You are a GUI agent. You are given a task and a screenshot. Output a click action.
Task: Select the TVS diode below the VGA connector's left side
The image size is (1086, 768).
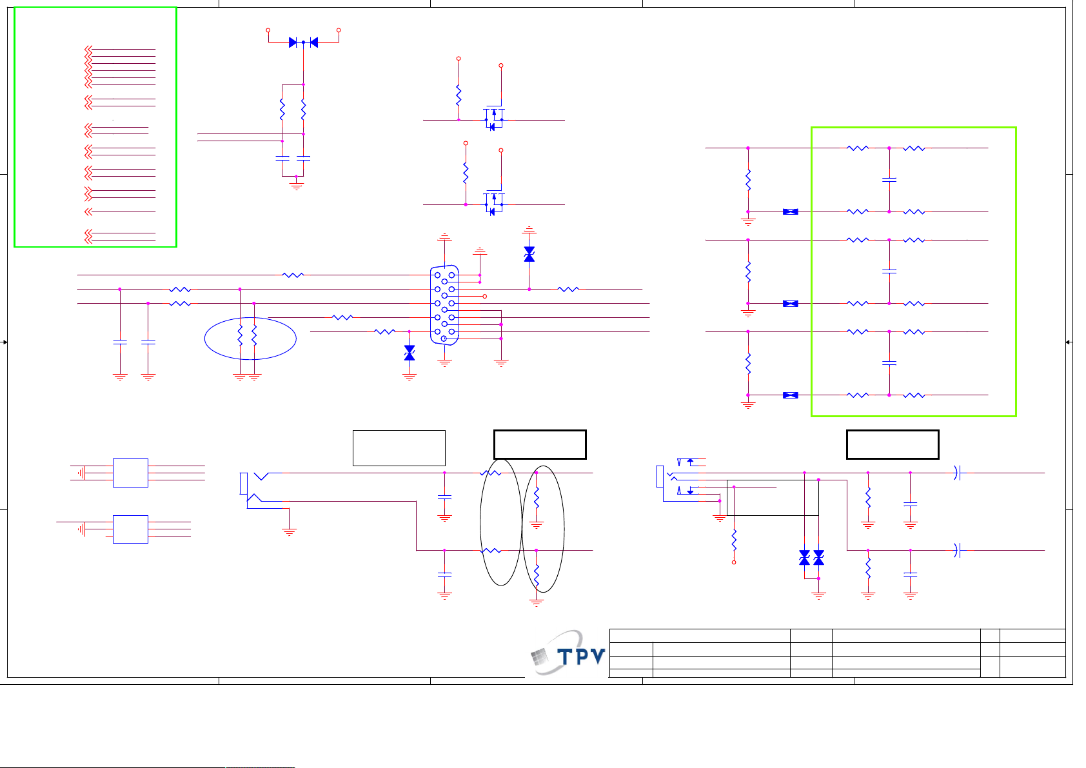point(410,353)
